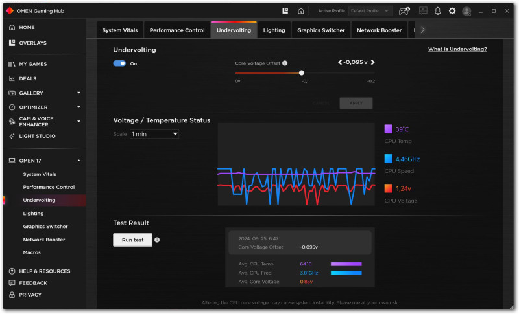Click the CANCEL button
This screenshot has width=519, height=314.
click(x=320, y=103)
